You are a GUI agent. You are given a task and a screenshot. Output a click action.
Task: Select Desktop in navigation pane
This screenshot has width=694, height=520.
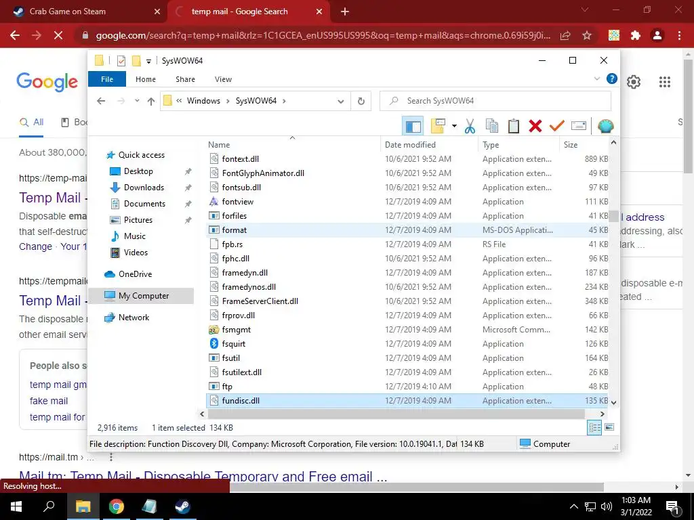click(138, 171)
